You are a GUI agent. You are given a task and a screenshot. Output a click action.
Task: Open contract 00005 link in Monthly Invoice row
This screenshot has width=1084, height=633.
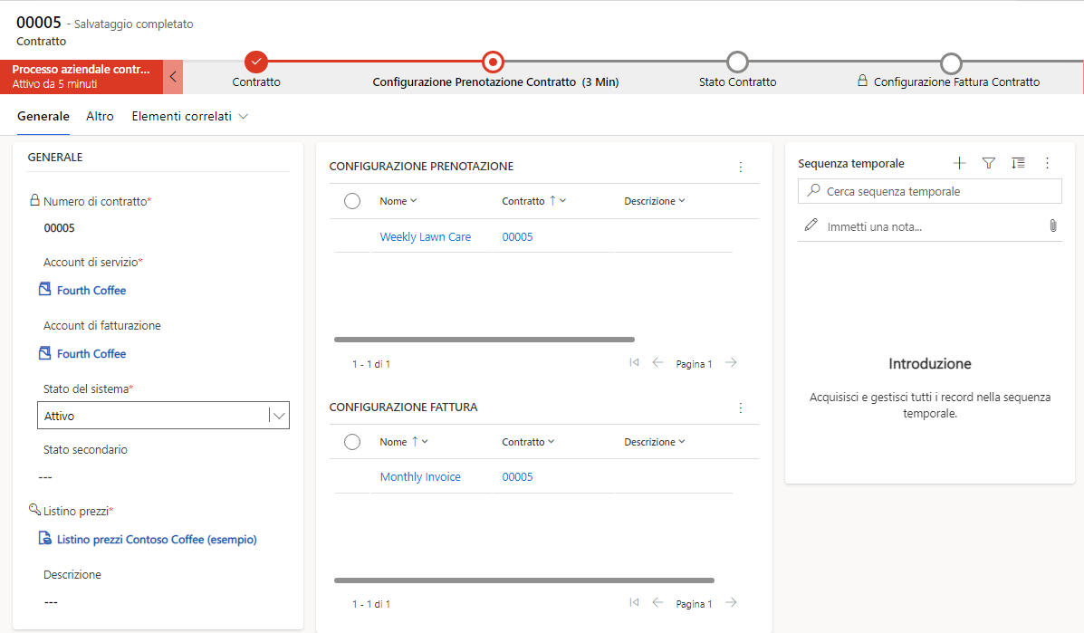[x=517, y=477]
